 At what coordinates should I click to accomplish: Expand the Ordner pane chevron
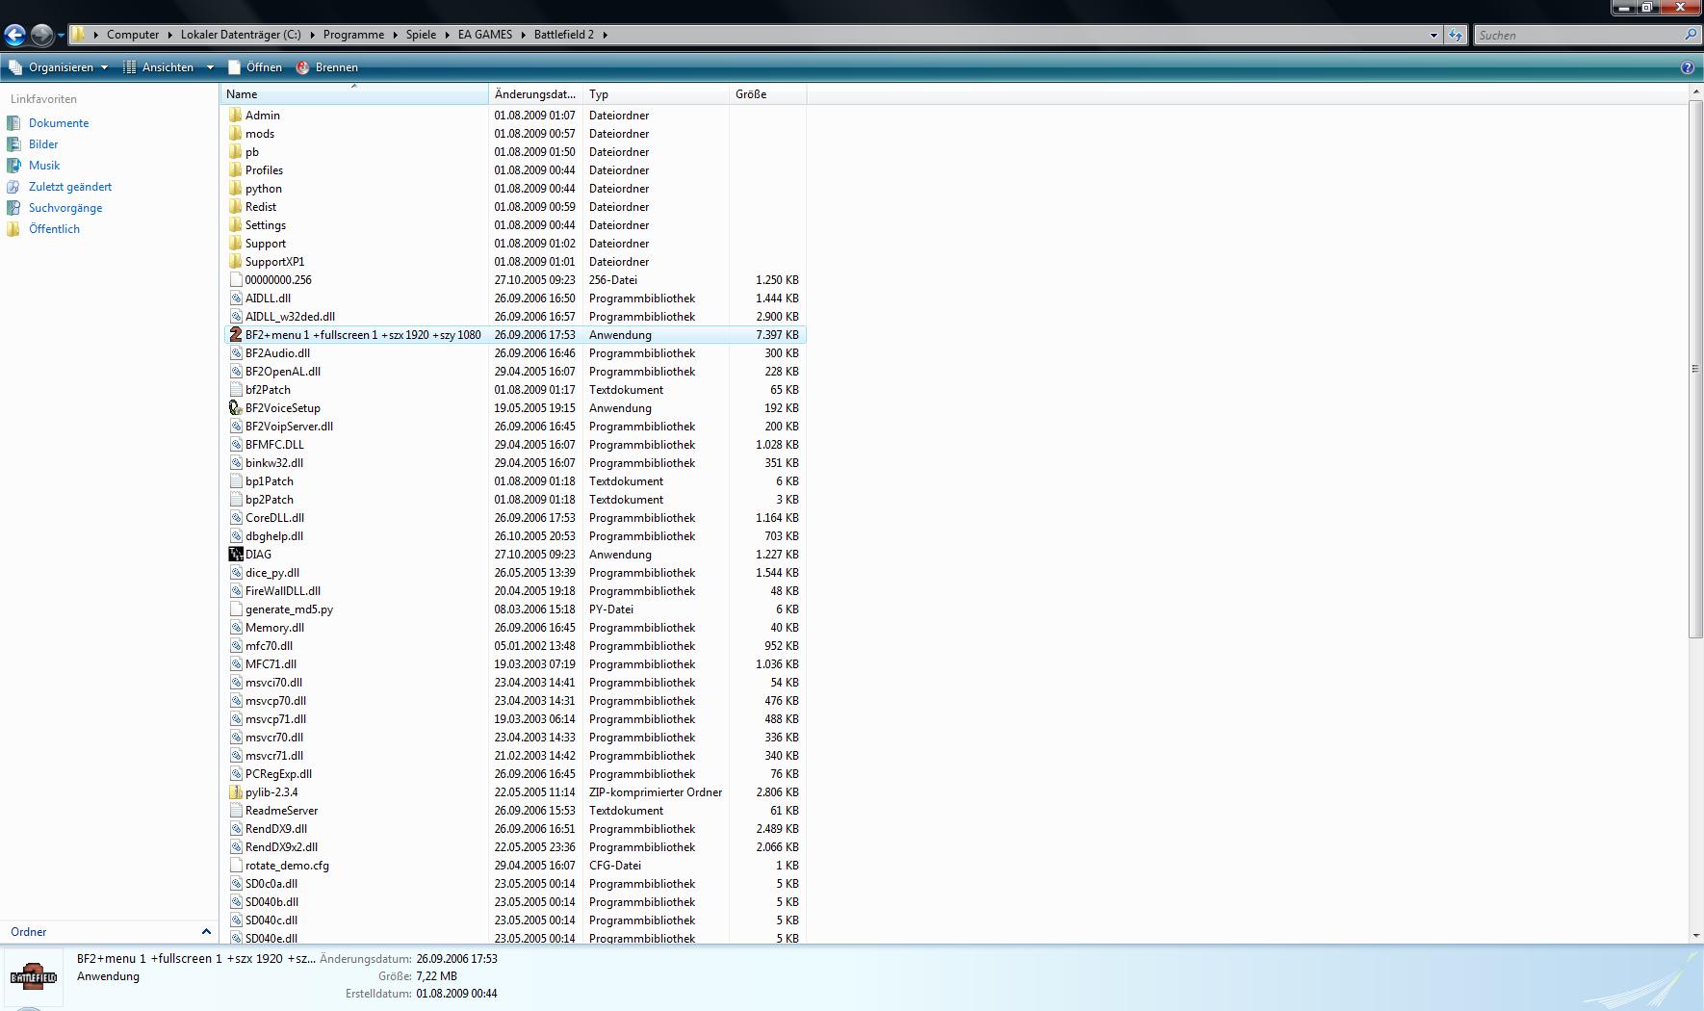(205, 932)
